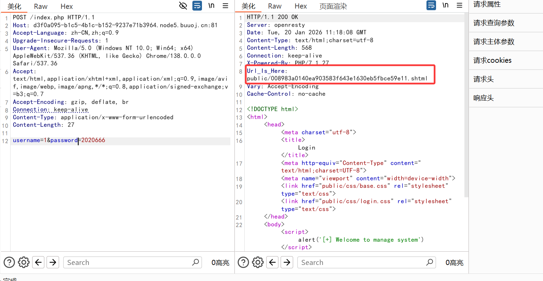Go to next match in request search
The width and height of the screenshot is (543, 281).
point(53,262)
